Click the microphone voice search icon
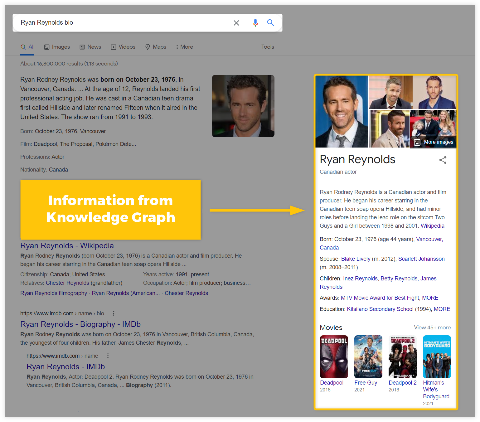The height and width of the screenshot is (422, 480). click(255, 23)
